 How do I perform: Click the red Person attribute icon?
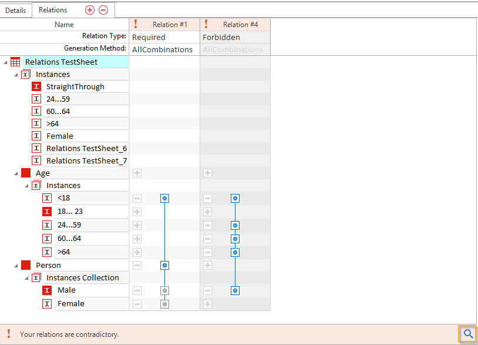pos(26,265)
